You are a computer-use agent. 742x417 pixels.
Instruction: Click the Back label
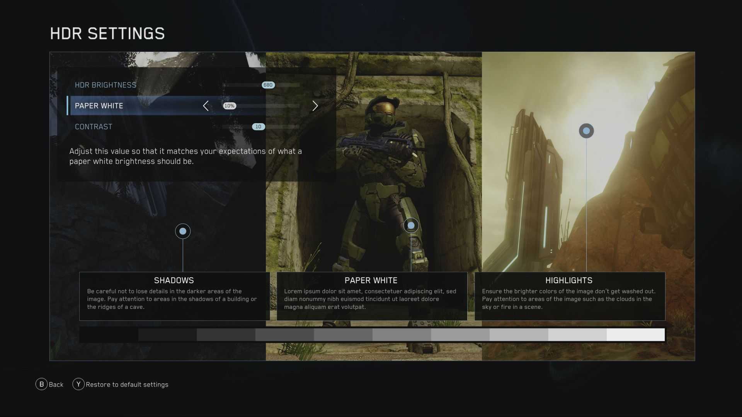(56, 385)
